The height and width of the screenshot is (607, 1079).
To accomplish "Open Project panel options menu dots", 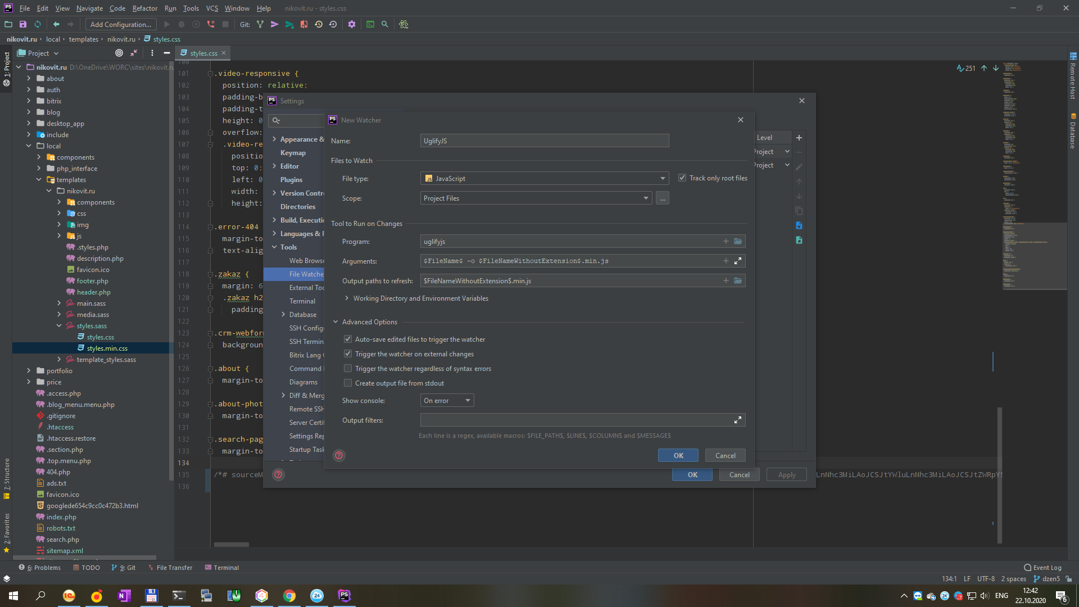I will (152, 53).
